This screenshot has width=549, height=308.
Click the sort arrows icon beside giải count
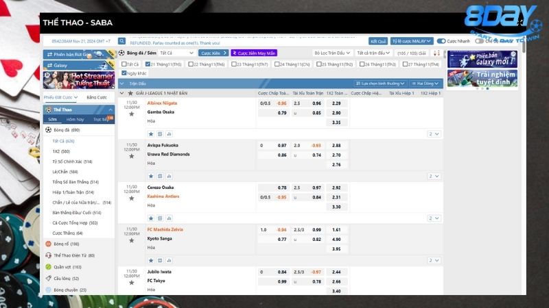tap(436, 53)
